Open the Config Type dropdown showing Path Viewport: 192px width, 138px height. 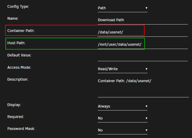pos(123,8)
